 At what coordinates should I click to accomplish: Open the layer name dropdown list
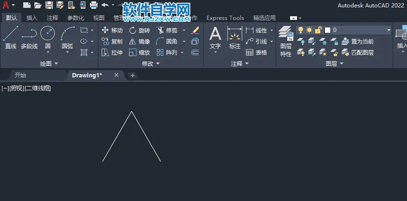tap(388, 30)
